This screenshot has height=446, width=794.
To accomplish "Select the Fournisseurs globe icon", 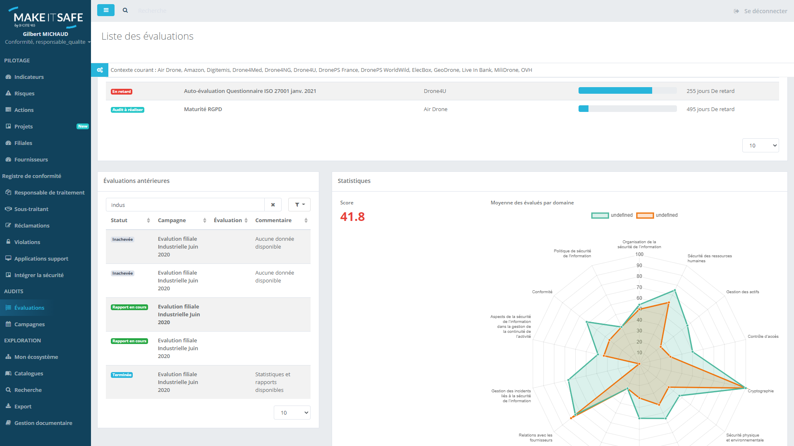I will click(8, 159).
